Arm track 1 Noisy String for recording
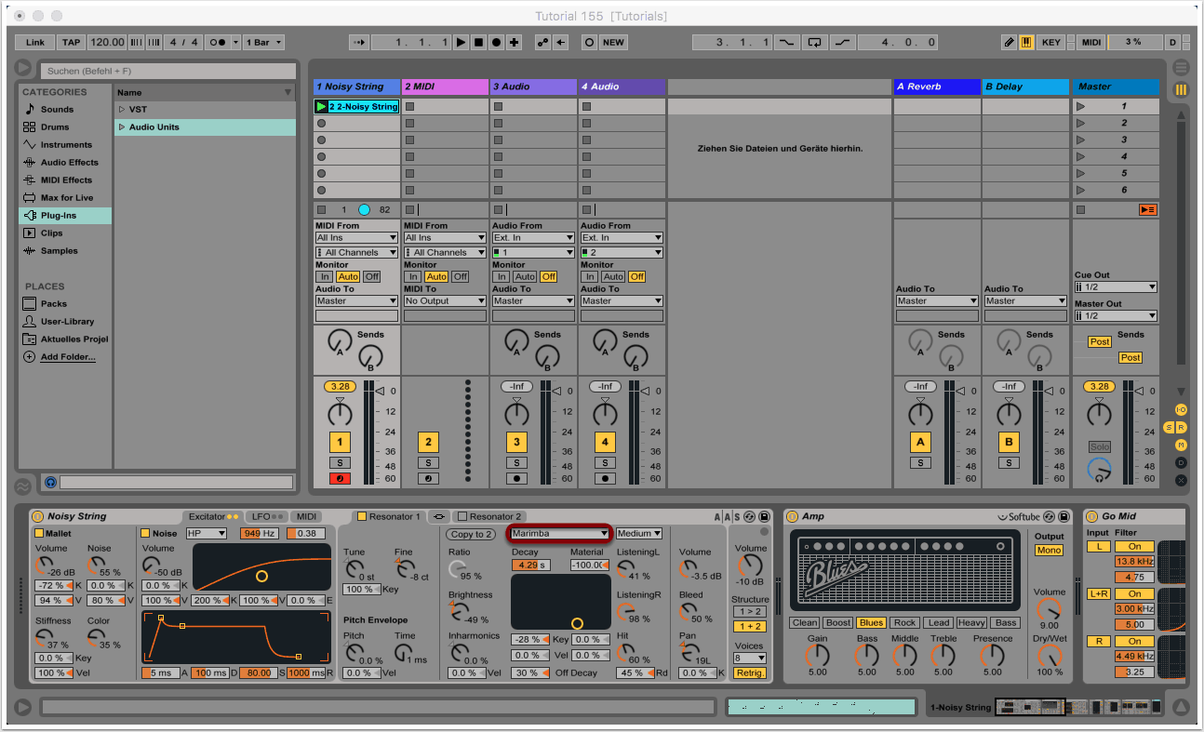This screenshot has width=1204, height=732. click(x=340, y=479)
